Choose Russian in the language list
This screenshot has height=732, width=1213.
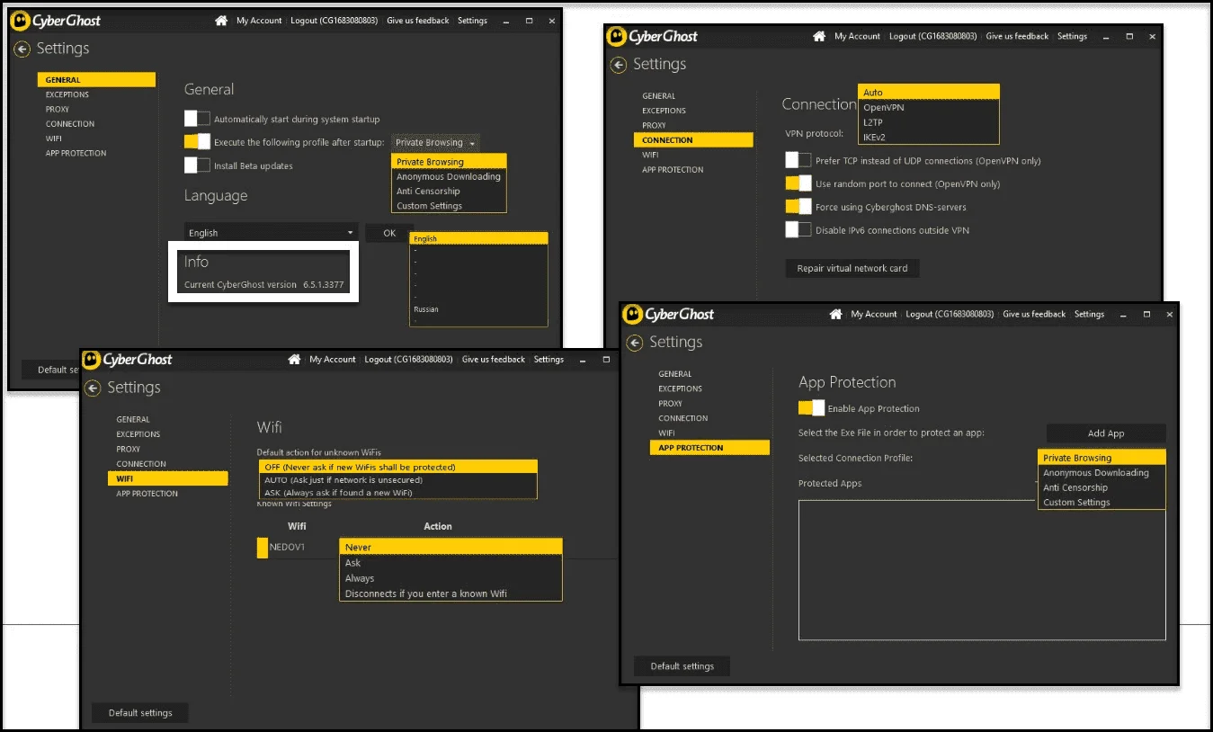(x=477, y=308)
